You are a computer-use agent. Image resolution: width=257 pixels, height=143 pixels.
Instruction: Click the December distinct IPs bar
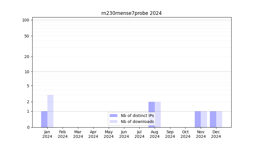click(x=213, y=119)
